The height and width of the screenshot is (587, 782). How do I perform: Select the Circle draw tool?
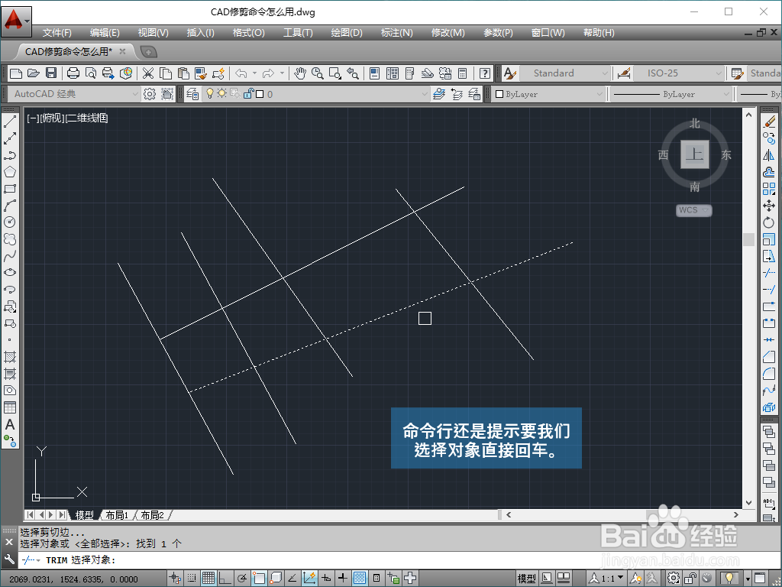click(9, 222)
